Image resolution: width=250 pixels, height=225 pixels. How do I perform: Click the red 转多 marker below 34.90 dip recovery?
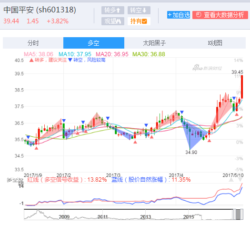coord(210,141)
